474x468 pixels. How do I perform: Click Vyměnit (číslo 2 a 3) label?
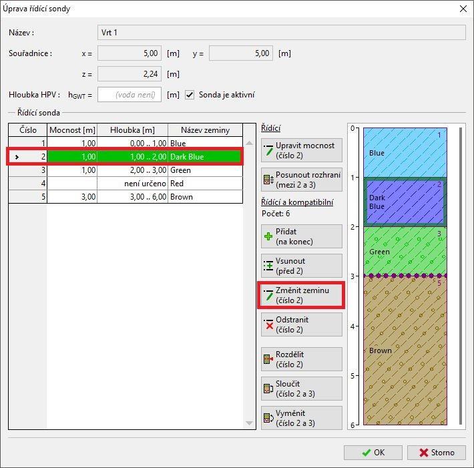coord(295,418)
